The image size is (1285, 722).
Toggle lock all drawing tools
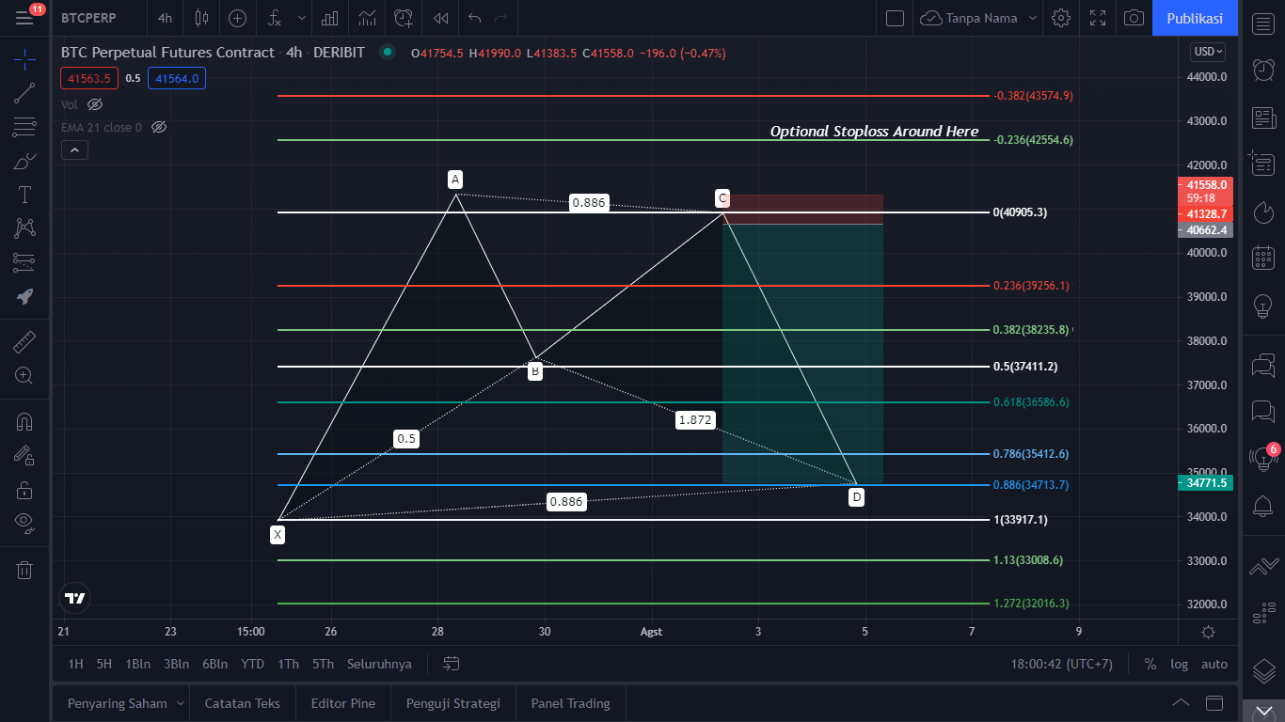(x=24, y=489)
